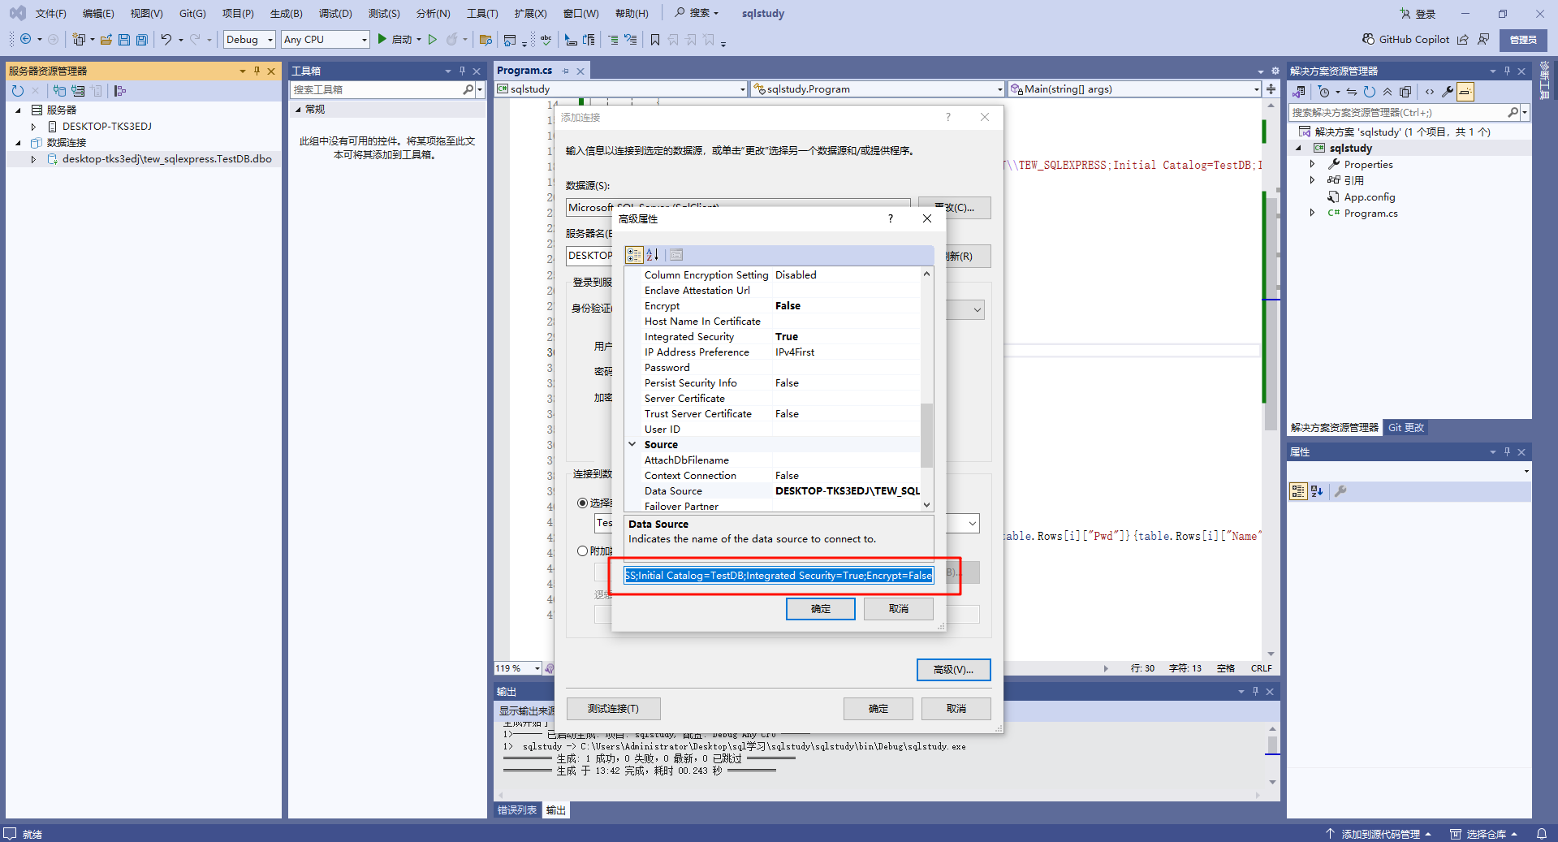Expand the DESKTOP-TKS3EDJ server node

click(33, 127)
